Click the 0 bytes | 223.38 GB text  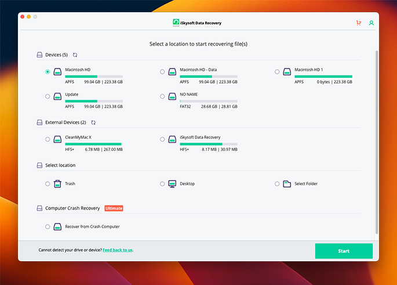coord(334,82)
